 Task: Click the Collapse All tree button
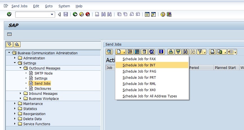pyautogui.click(x=17, y=44)
